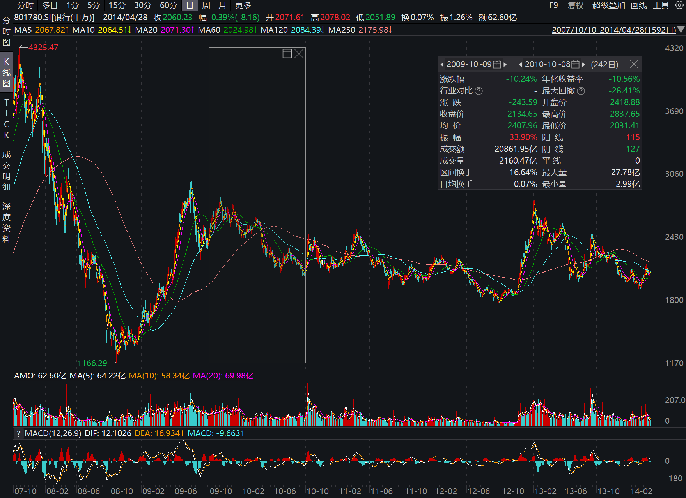686x498 pixels.
Task: Maximize the selected range box
Action: [x=287, y=54]
